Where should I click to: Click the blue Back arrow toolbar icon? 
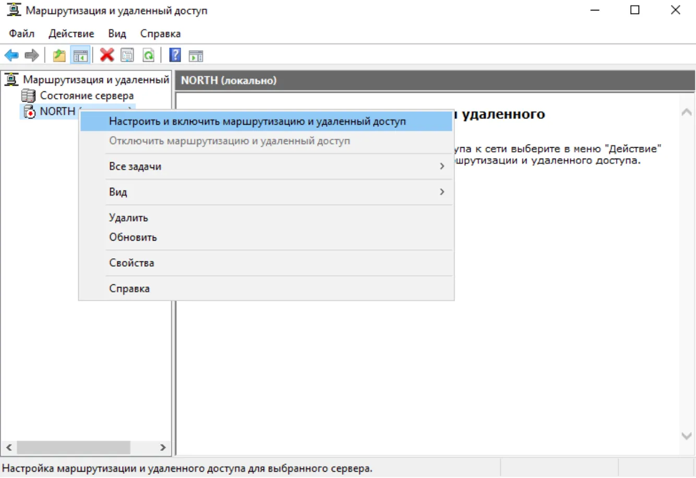coord(11,55)
